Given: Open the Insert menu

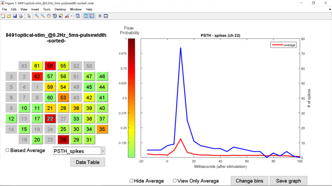Looking at the screenshot, I should [35, 9].
